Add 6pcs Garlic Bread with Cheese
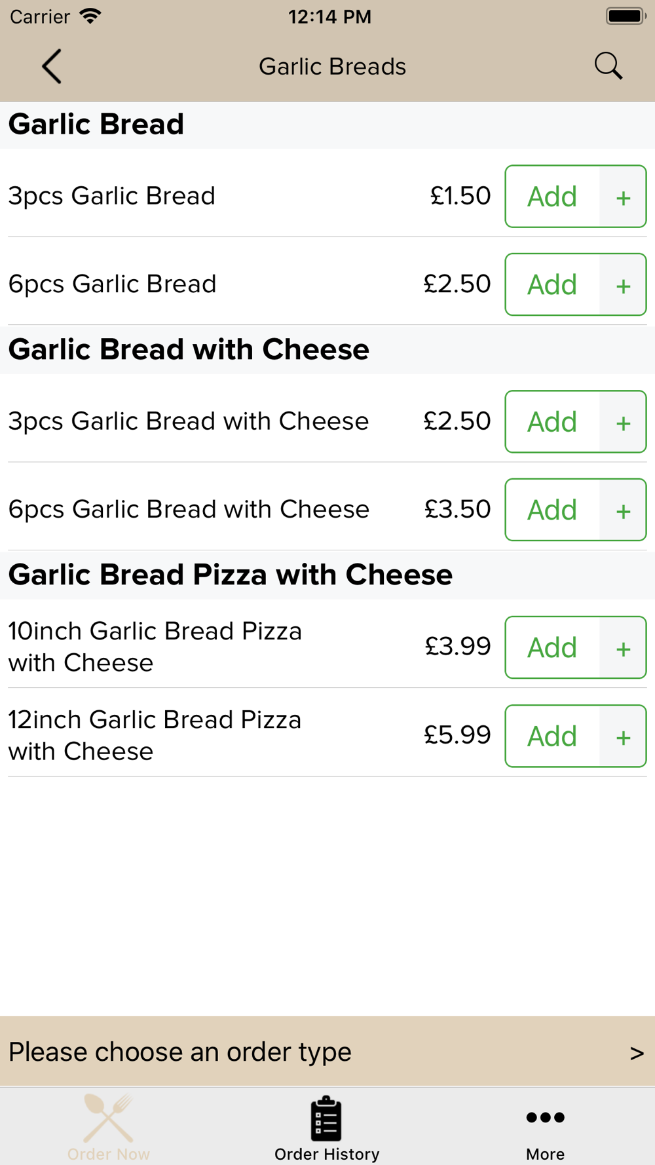The image size is (655, 1165). (x=552, y=510)
